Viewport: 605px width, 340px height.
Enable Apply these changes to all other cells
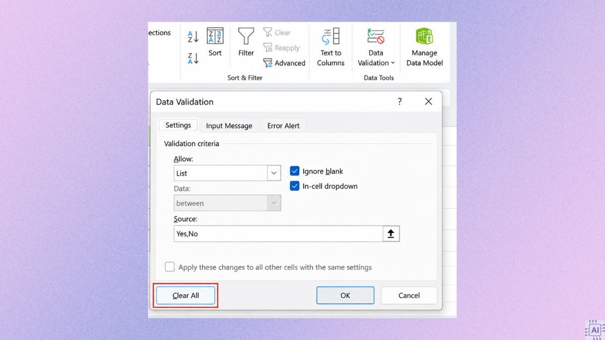pos(170,267)
